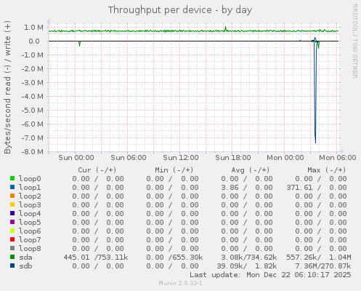This screenshot has width=361, height=291.
Task: Click the loop1 blue legend swatch
Action: pos(12,187)
